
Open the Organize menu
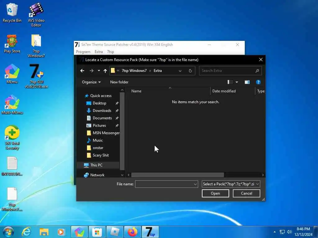(x=91, y=82)
